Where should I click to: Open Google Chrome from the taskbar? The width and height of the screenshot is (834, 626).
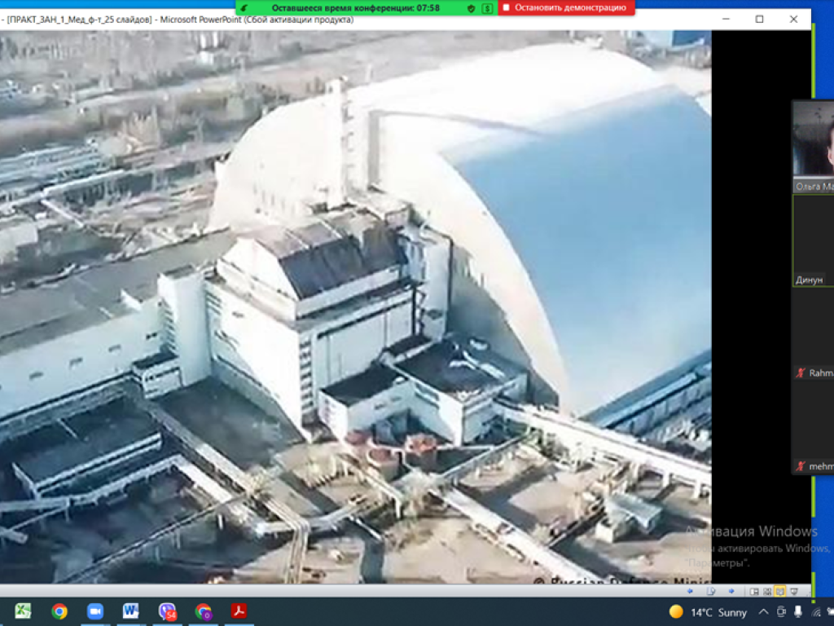click(x=59, y=611)
